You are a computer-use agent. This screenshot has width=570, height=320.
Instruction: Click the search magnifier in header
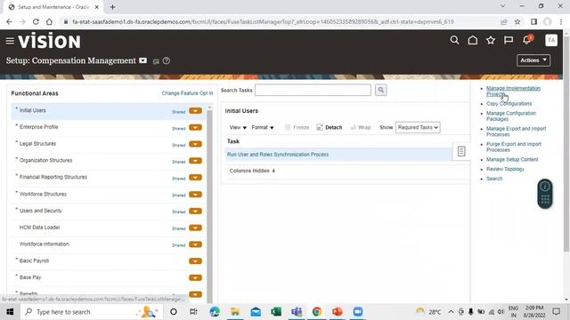pos(454,40)
